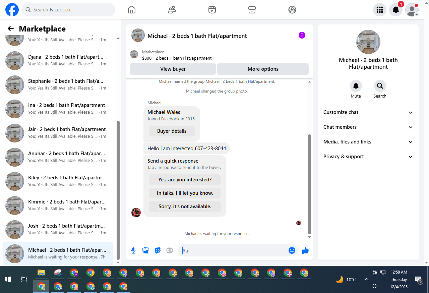Open Kimmie's conversation in the list

point(58,206)
